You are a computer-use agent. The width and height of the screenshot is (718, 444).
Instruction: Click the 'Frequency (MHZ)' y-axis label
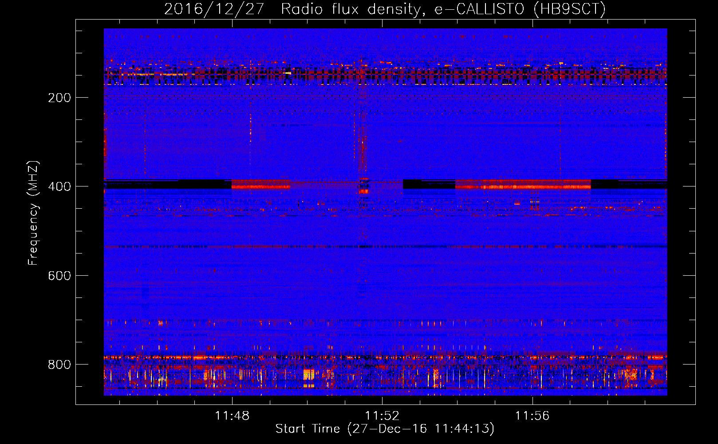pyautogui.click(x=33, y=213)
